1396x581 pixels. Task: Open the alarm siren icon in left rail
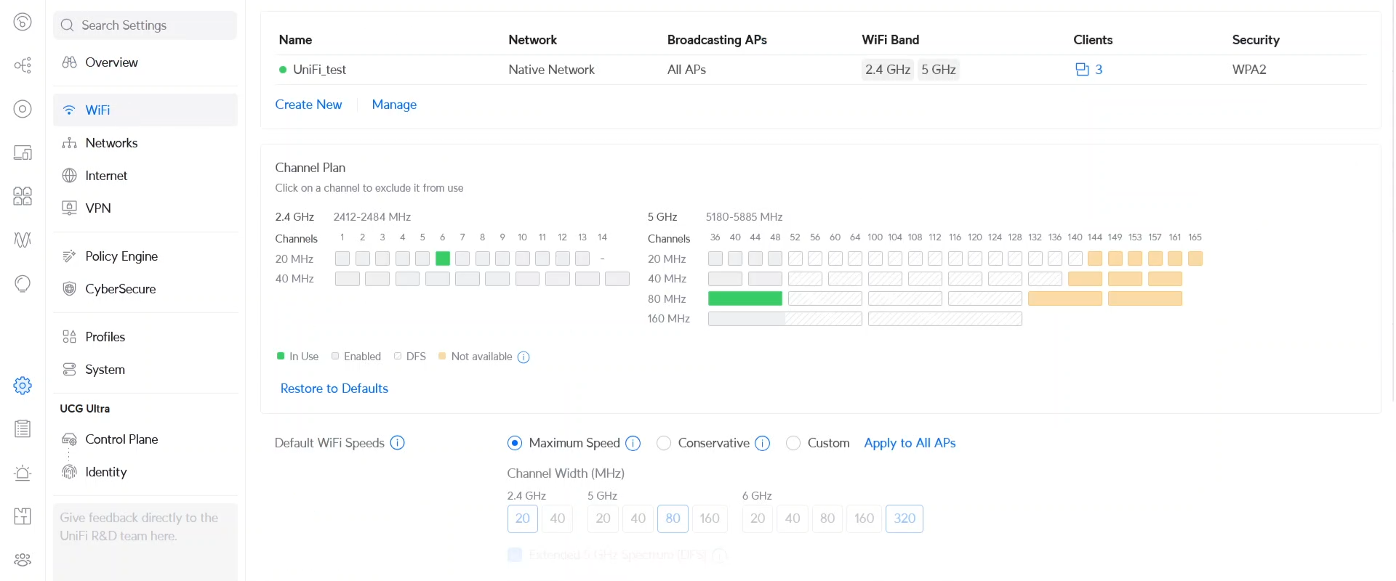point(23,474)
